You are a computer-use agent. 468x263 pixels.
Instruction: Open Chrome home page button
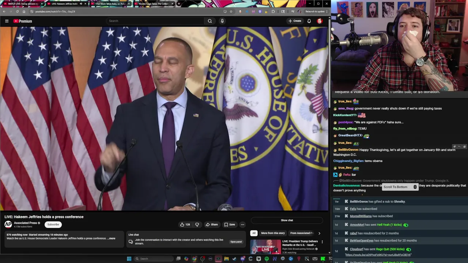(24, 11)
